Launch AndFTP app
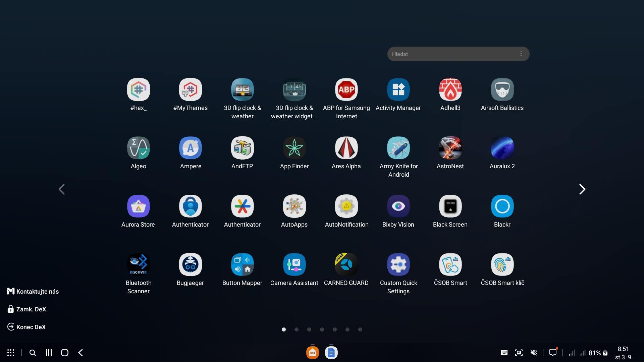 (242, 148)
